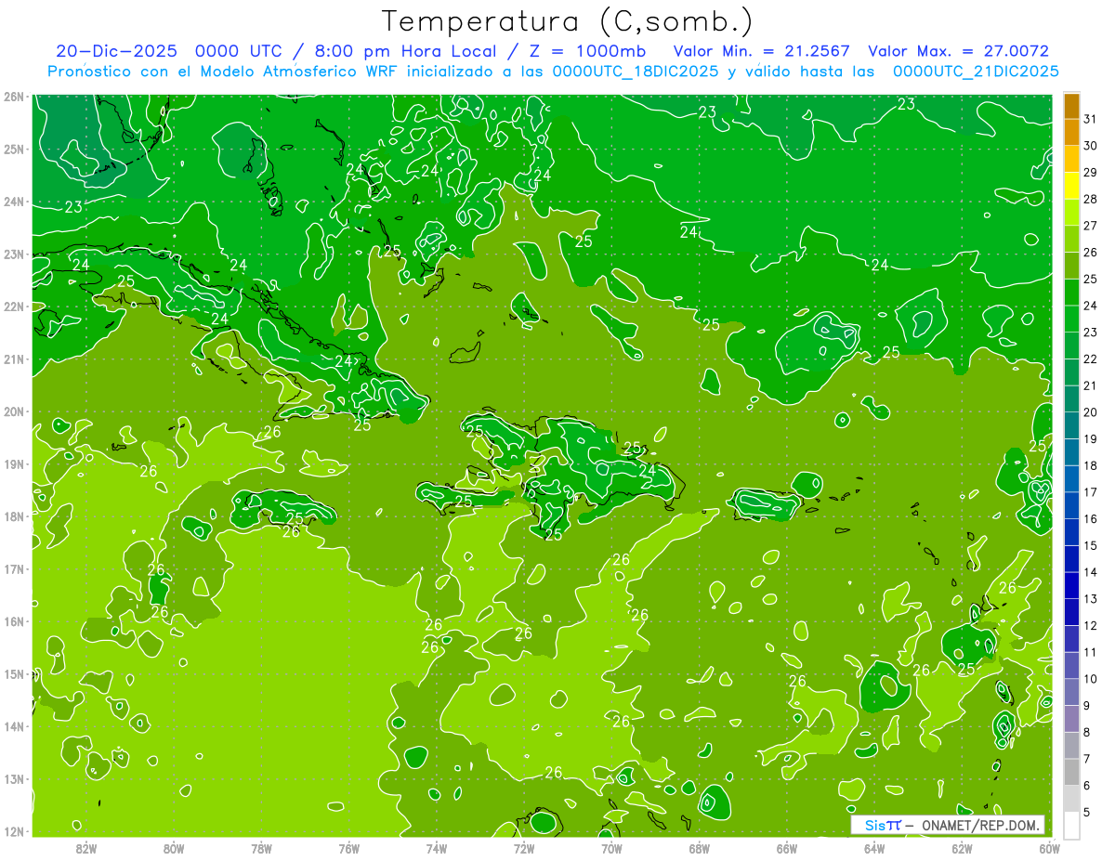Click the '78W' longitude axis label
The width and height of the screenshot is (1115, 861).
click(x=261, y=849)
